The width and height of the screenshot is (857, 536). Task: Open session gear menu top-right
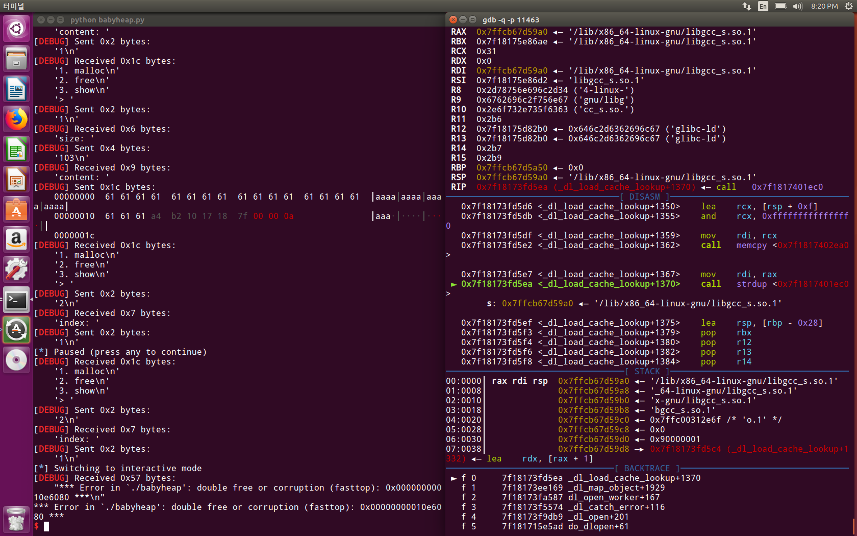(849, 6)
